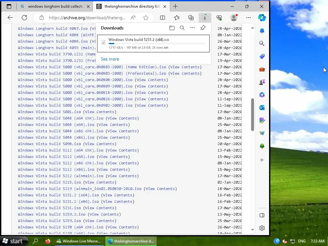Click the page scroll up arrow

pos(252,28)
